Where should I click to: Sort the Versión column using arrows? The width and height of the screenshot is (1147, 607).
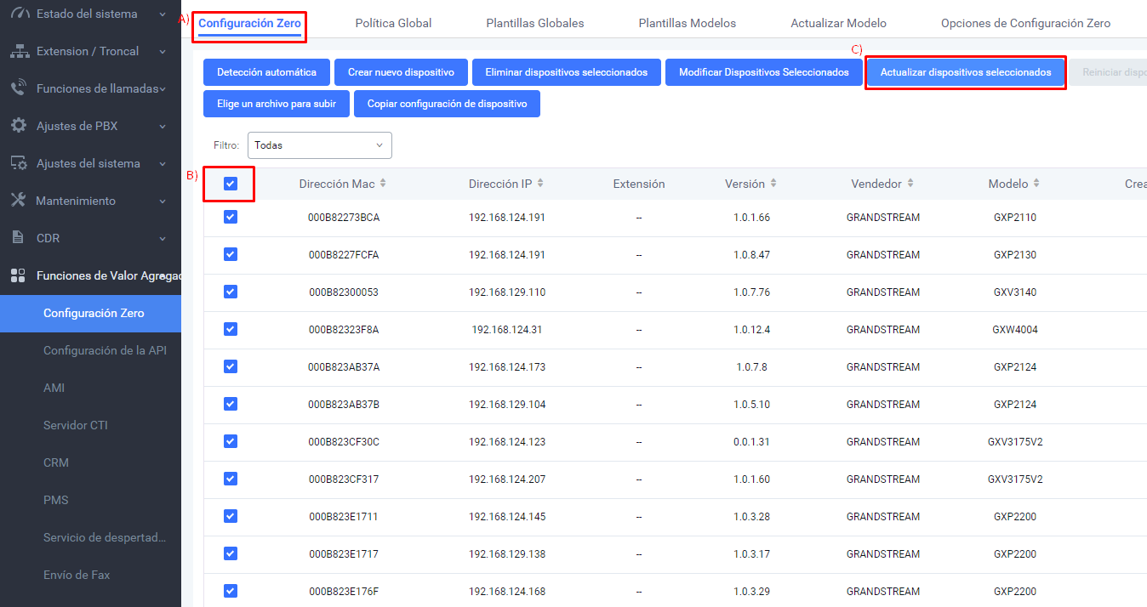(773, 184)
